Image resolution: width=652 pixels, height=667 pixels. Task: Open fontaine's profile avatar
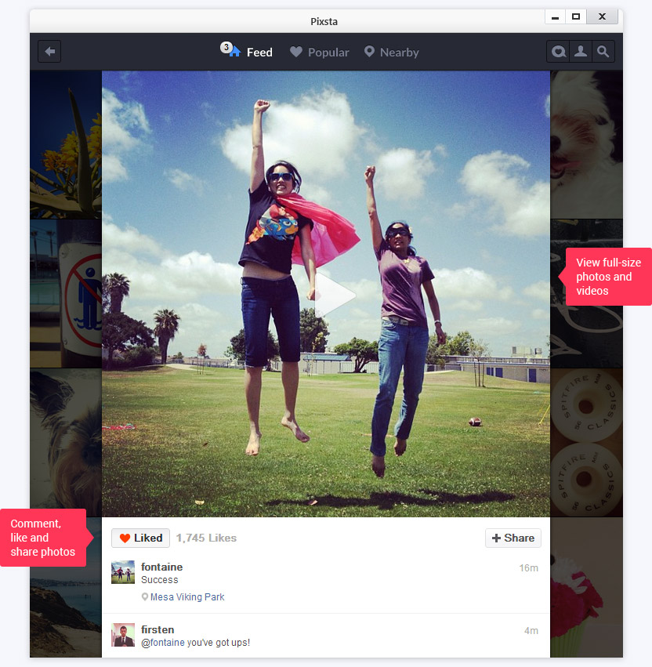(x=123, y=572)
